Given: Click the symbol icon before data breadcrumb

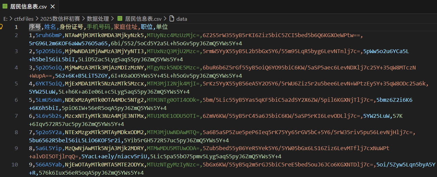Looking at the screenshot, I should coord(172,19).
